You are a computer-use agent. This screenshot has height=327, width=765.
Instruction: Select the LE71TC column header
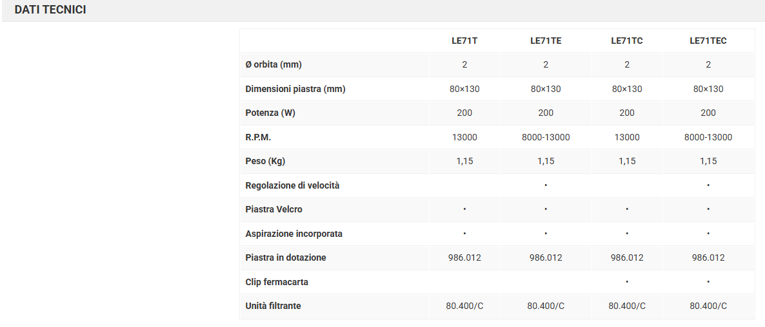[x=627, y=41]
